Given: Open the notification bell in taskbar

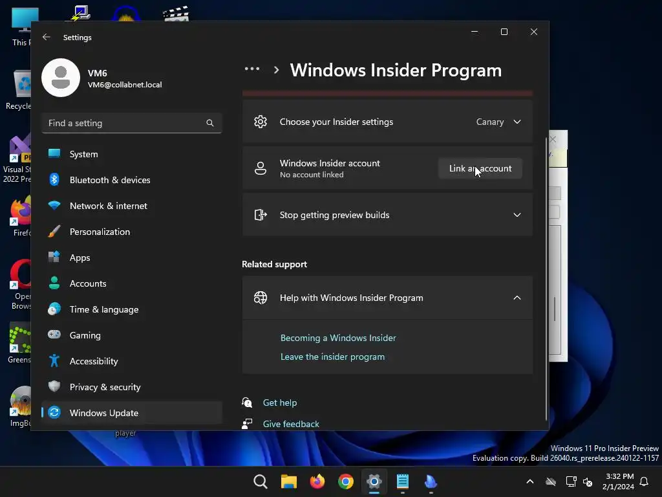Looking at the screenshot, I should [645, 481].
